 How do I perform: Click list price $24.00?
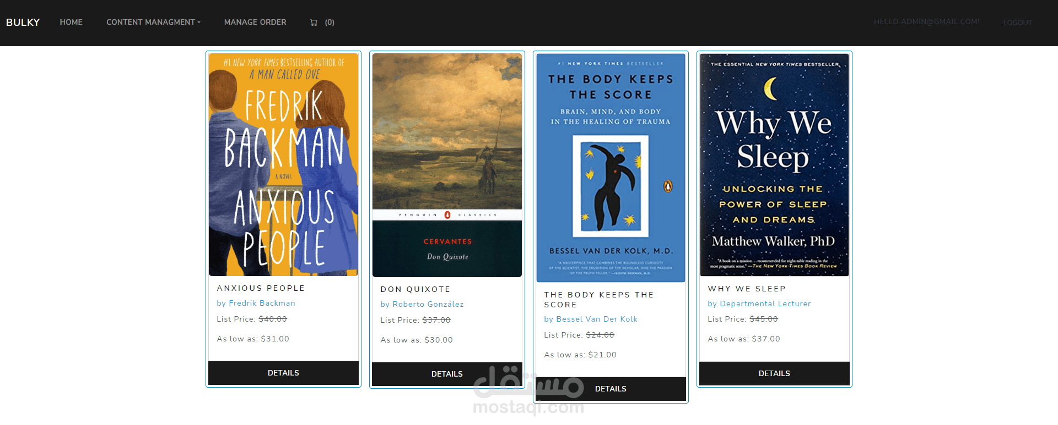pos(600,335)
